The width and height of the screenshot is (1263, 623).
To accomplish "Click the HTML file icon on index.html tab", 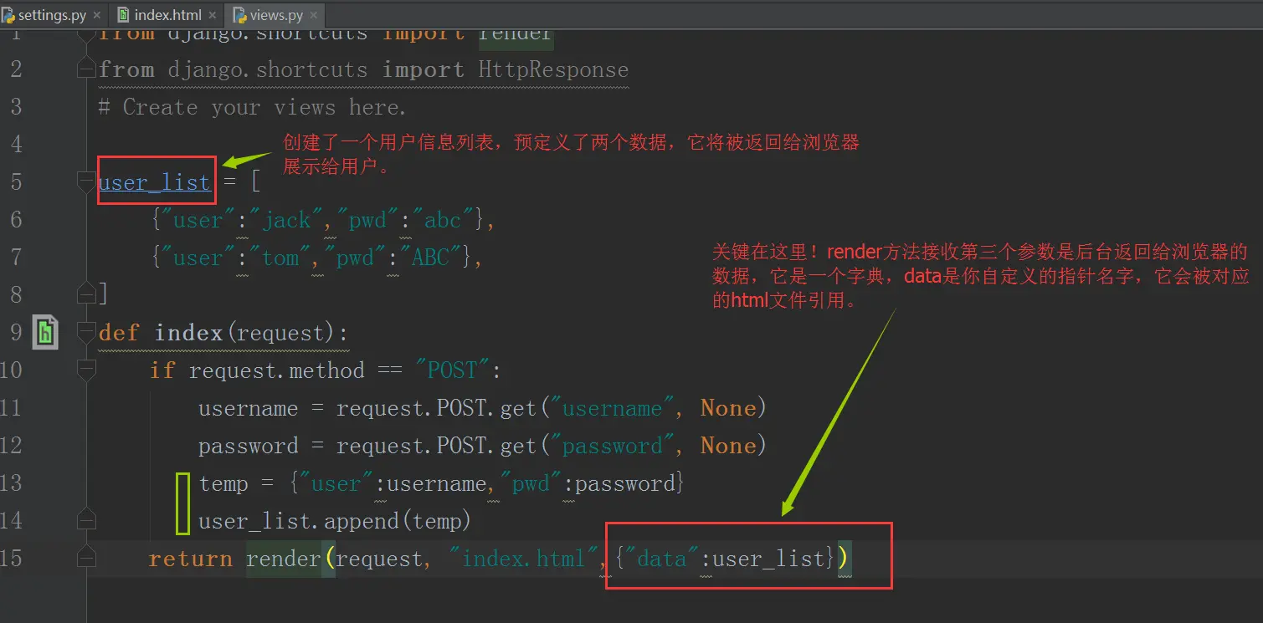I will pyautogui.click(x=123, y=14).
